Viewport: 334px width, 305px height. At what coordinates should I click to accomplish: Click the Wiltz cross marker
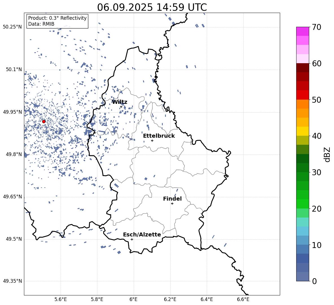(121, 107)
